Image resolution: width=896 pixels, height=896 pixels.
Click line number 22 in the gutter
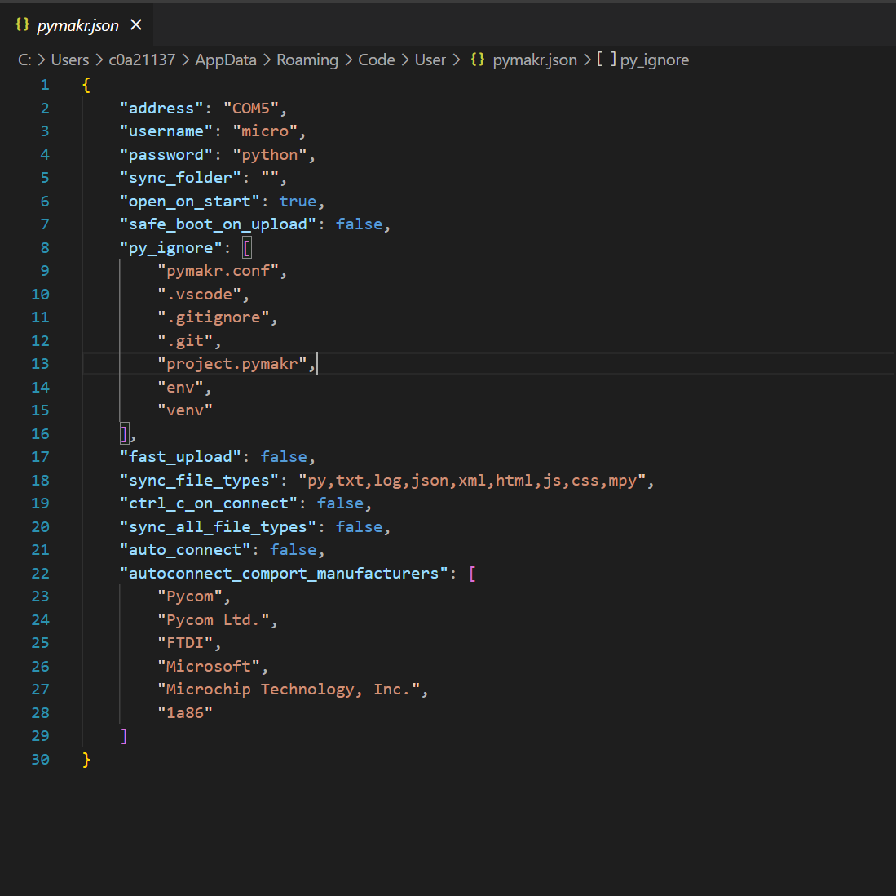40,574
